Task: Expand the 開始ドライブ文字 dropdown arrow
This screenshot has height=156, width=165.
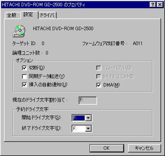Action: point(88,118)
